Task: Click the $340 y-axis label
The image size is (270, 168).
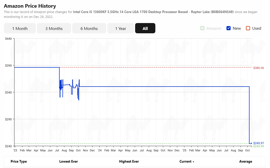Action: pos(8,92)
